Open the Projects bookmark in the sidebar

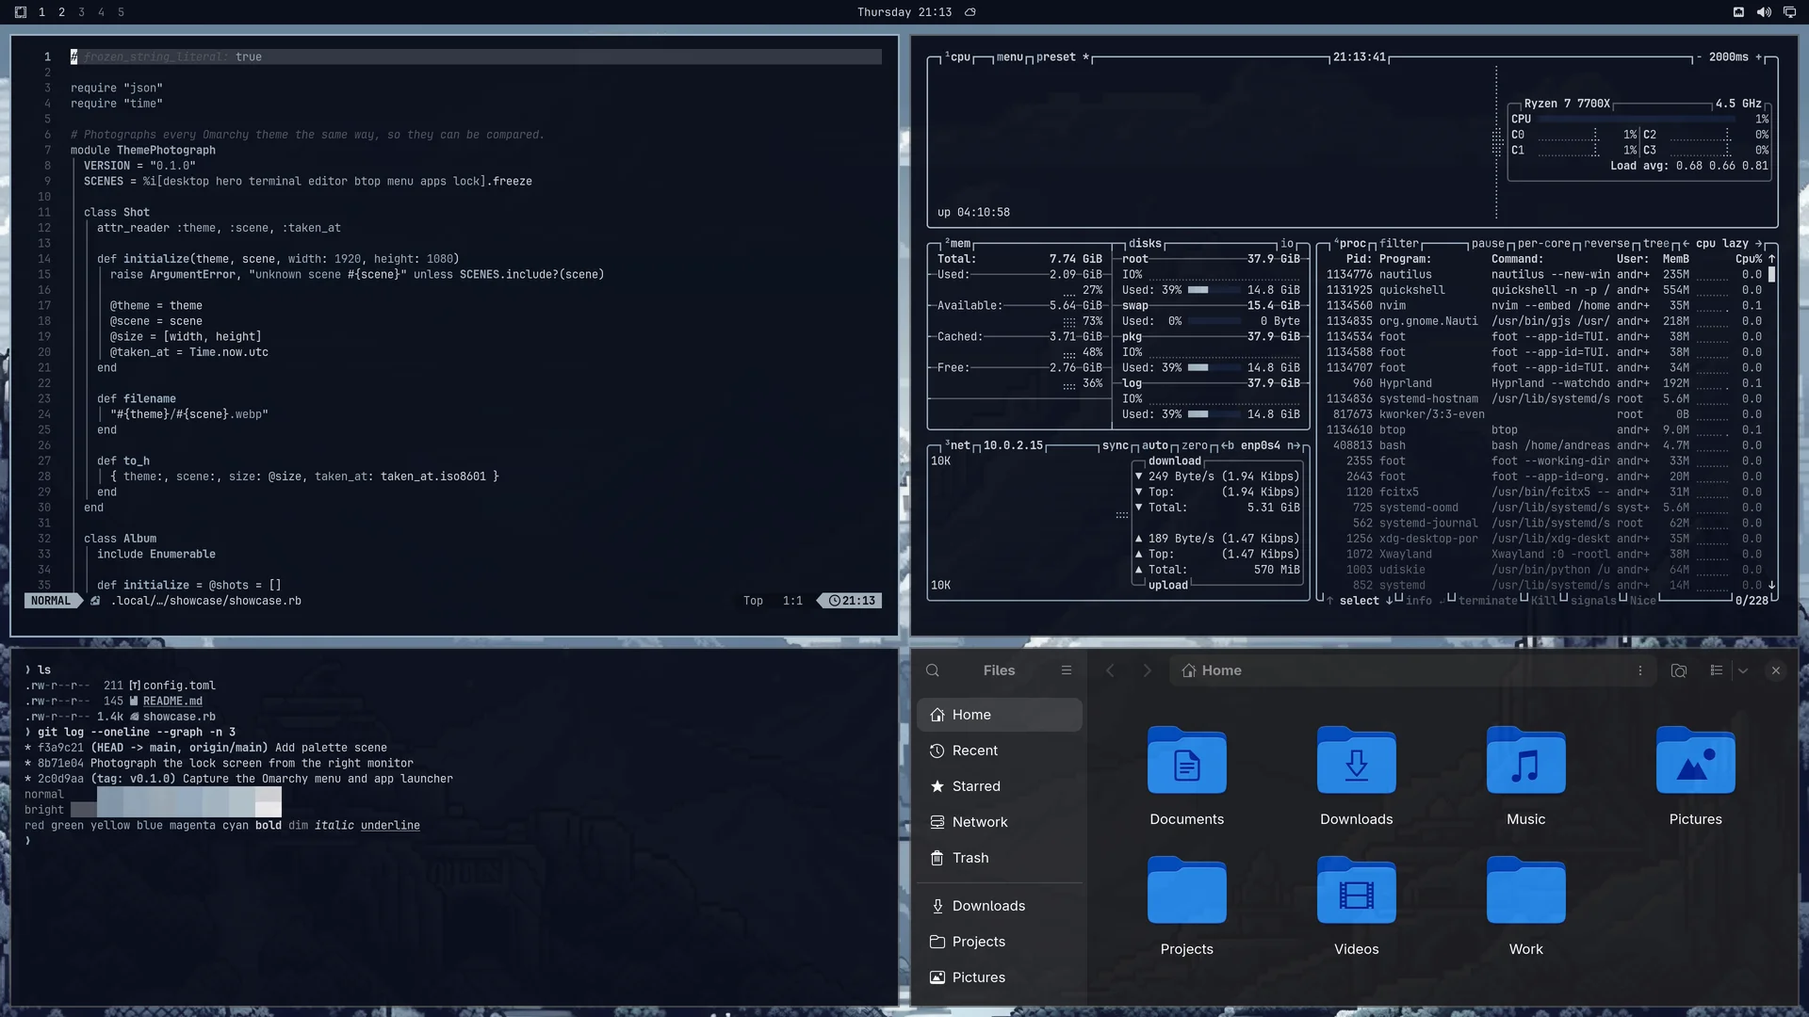999,942
